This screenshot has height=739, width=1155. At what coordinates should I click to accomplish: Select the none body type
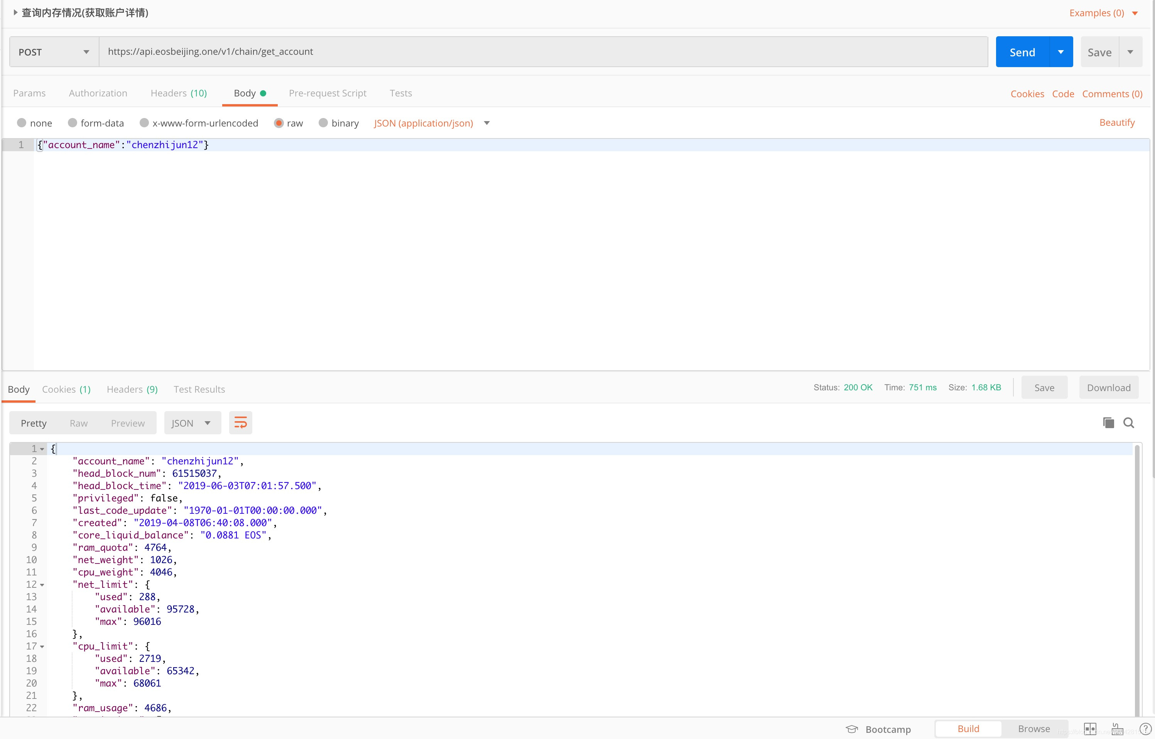pyautogui.click(x=22, y=123)
